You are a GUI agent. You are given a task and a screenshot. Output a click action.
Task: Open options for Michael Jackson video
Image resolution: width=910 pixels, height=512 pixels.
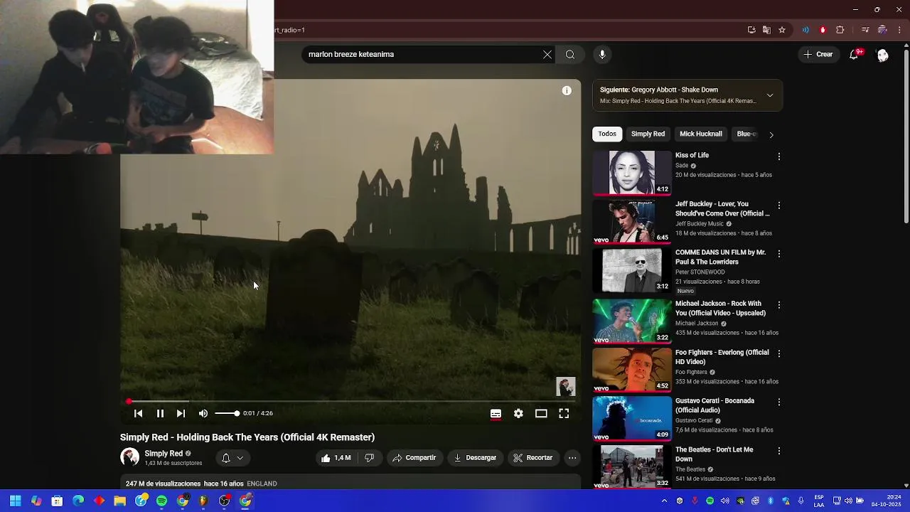point(779,305)
